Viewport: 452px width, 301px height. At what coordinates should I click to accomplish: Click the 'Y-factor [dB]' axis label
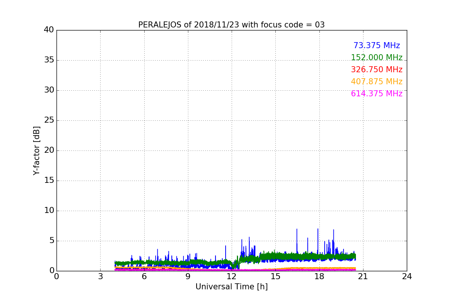click(37, 150)
